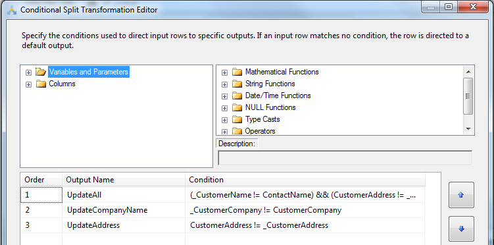Select UpdateAll output name cell
This screenshot has height=245, width=494.
(124, 195)
